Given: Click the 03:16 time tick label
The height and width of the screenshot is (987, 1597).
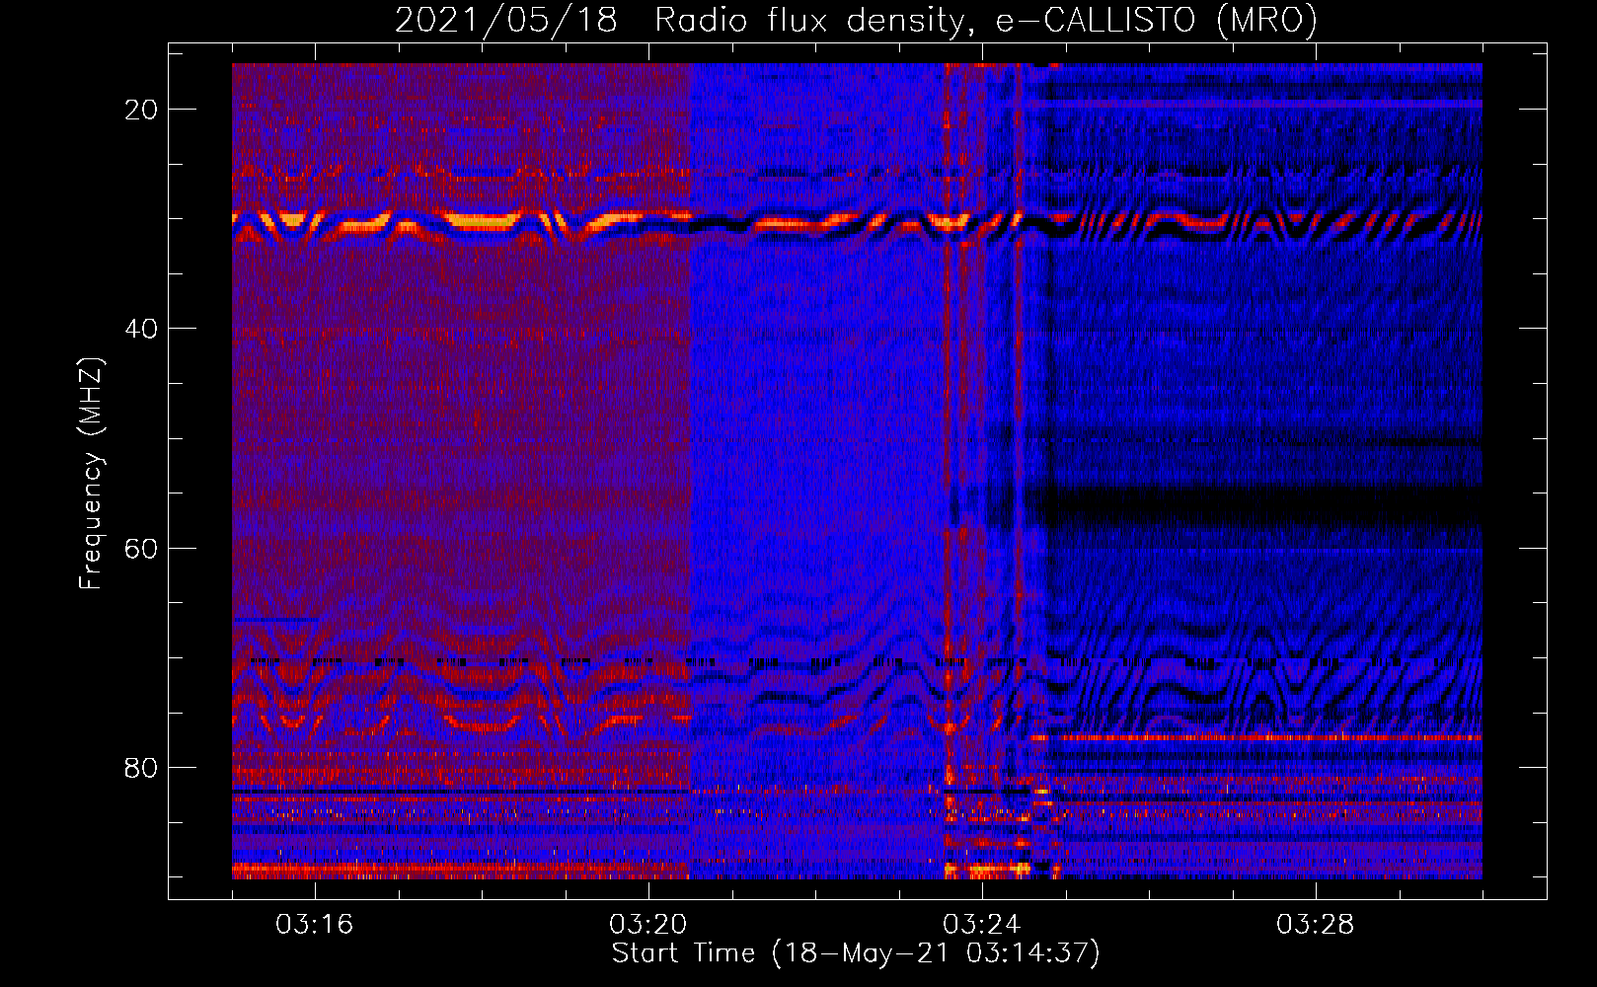Looking at the screenshot, I should (315, 925).
